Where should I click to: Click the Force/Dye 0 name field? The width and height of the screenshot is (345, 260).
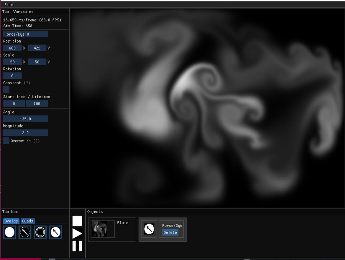pyautogui.click(x=25, y=34)
